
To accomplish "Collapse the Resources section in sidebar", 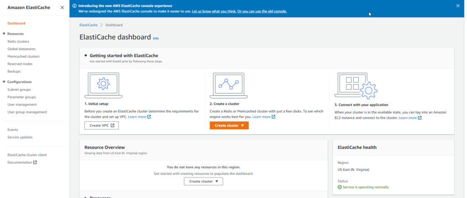I will tap(4, 34).
